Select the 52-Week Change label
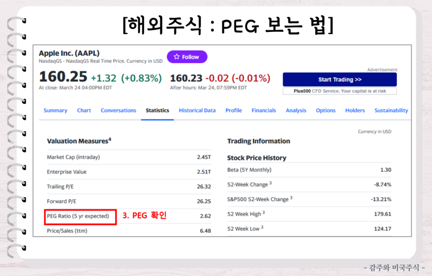Screen dimensions: 432x276 click(x=249, y=184)
